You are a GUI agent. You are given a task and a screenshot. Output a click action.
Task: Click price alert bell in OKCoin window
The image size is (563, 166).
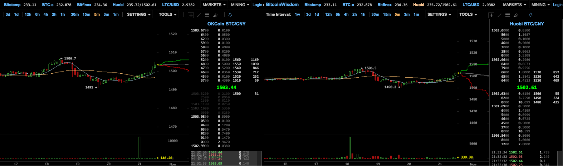pos(230,15)
